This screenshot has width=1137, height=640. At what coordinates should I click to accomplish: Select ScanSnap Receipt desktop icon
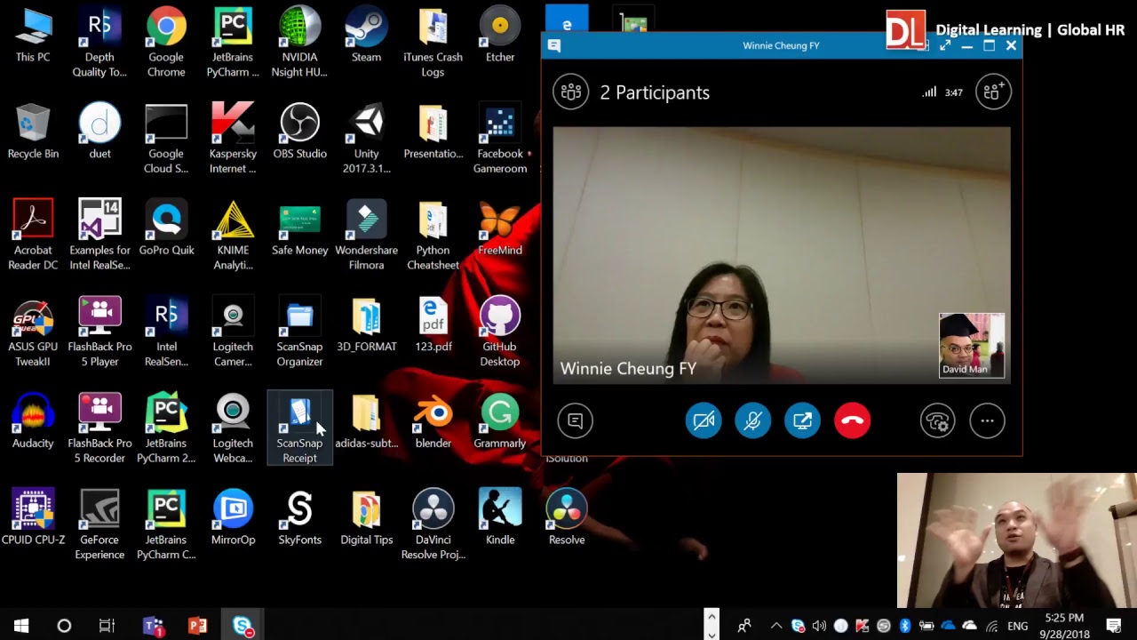[299, 428]
